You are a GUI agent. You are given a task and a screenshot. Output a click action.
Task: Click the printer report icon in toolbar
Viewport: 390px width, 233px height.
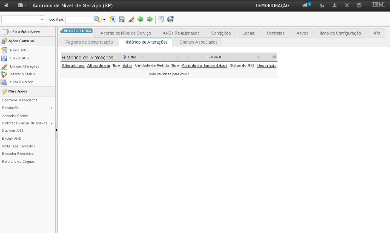tap(170, 19)
